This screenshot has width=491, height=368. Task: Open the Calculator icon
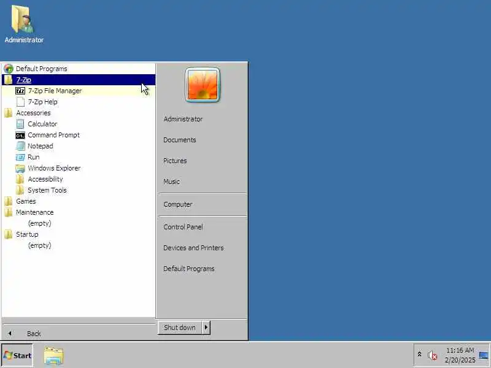pyautogui.click(x=20, y=124)
